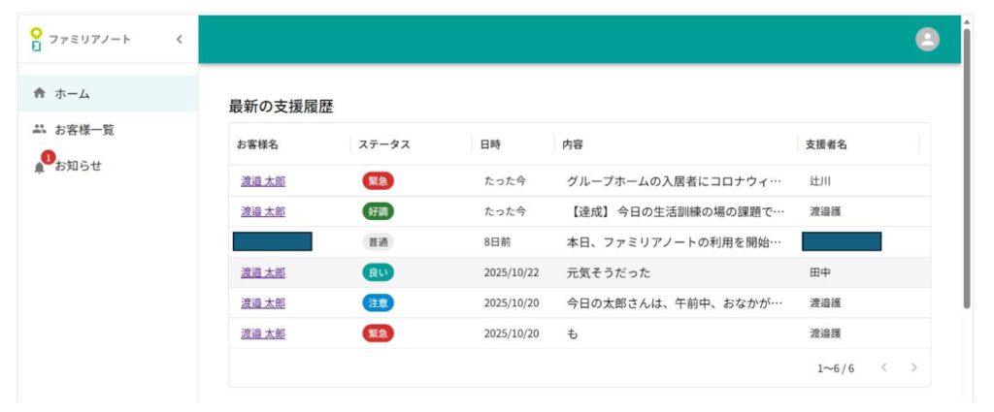Go to next page of the table

pos(913,367)
